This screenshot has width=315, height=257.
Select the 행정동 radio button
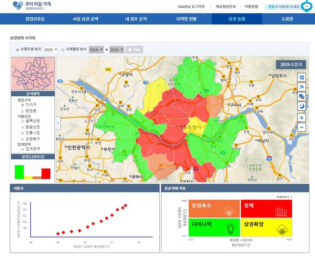point(22,110)
